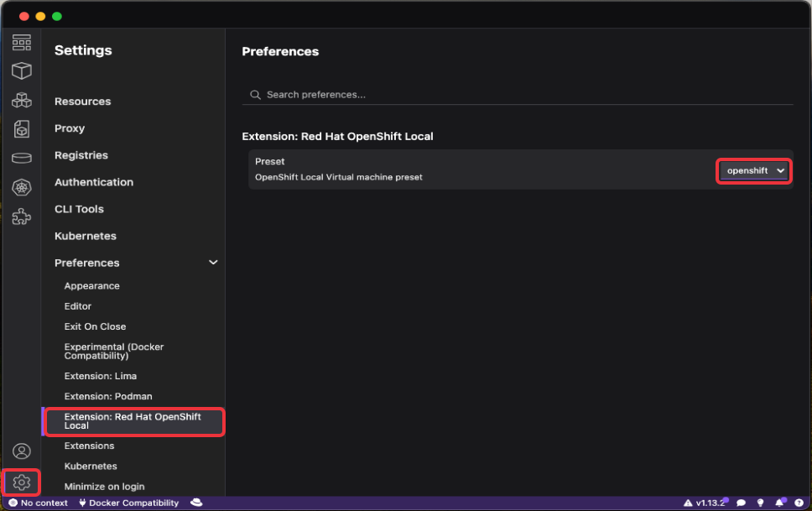Screen dimensions: 812x511
Task: Click No context in status bar
Action: (44, 503)
